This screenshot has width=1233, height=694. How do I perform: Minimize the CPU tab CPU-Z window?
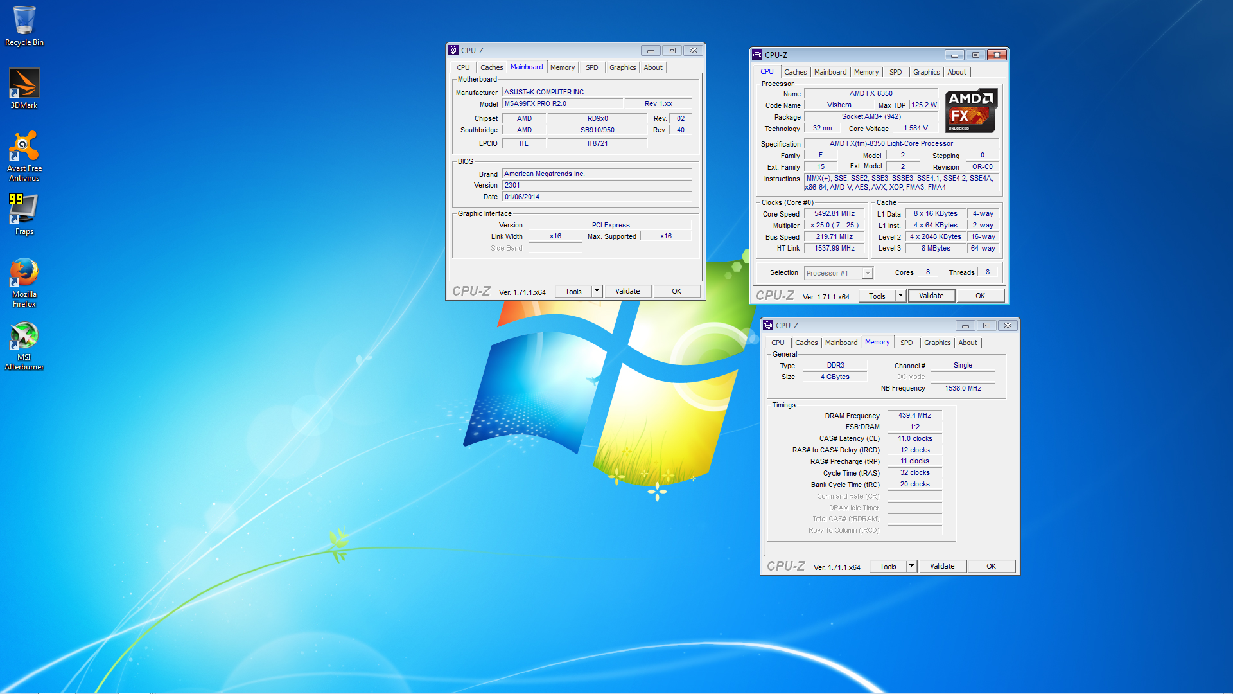[x=954, y=55]
